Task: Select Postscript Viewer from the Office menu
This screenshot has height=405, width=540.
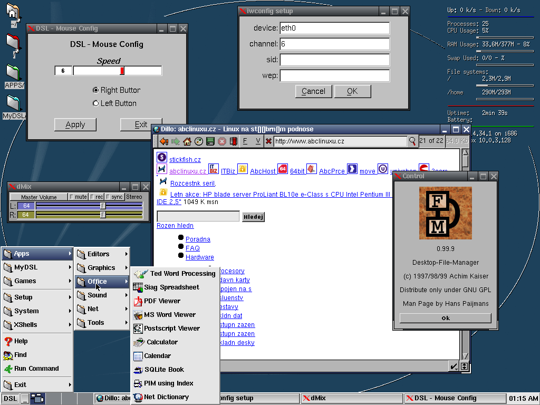Action: tap(175, 329)
